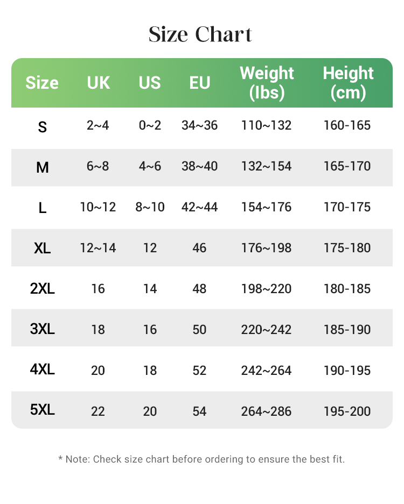Screen dimensions: 404x504
Task: Select the Size column header
Action: (42, 83)
